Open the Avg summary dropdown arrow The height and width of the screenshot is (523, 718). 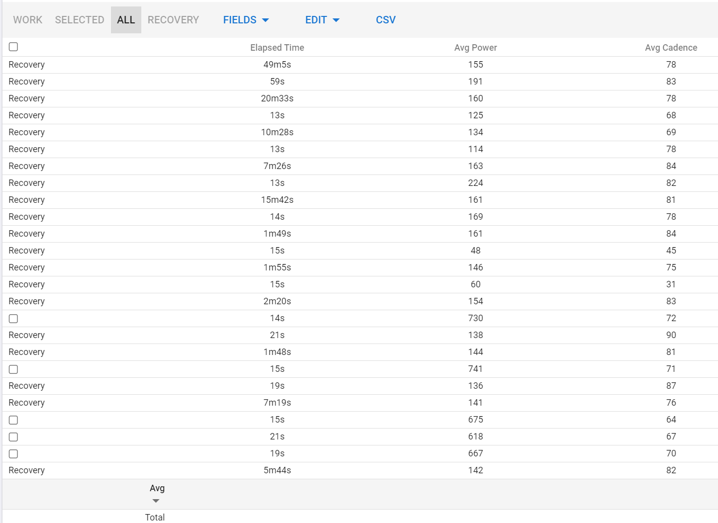(156, 501)
